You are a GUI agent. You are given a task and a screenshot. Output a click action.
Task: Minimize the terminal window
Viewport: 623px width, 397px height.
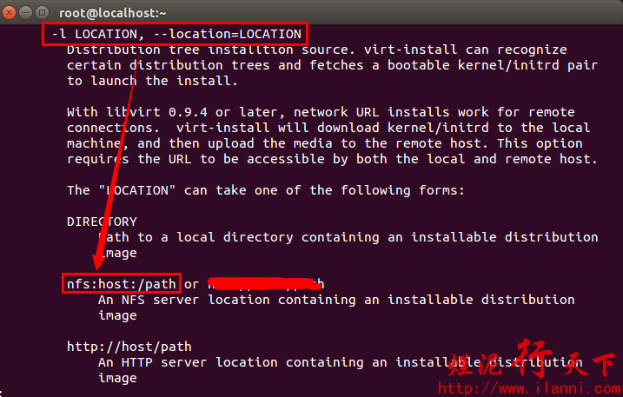point(26,12)
